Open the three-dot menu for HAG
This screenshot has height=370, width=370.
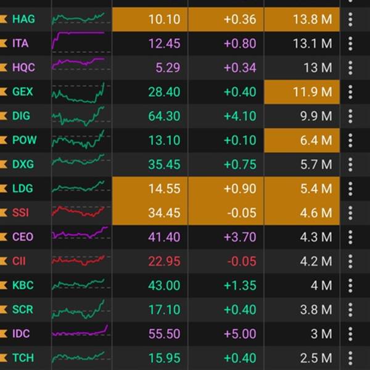350,19
